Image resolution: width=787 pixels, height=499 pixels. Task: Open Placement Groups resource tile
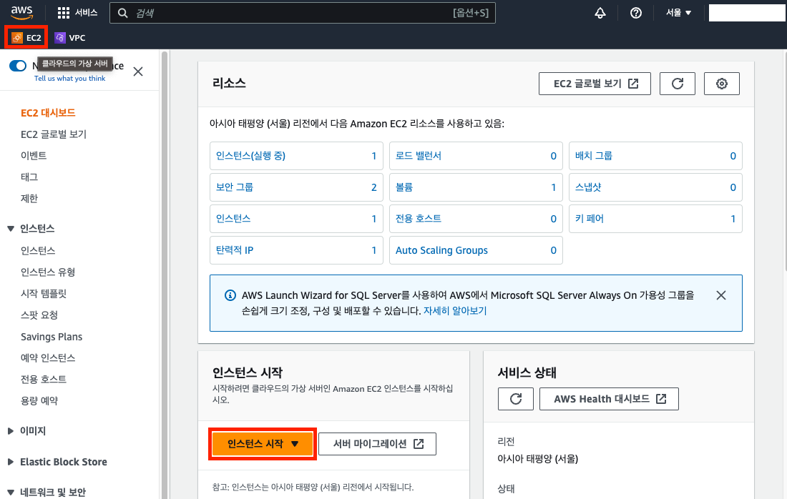coord(655,156)
